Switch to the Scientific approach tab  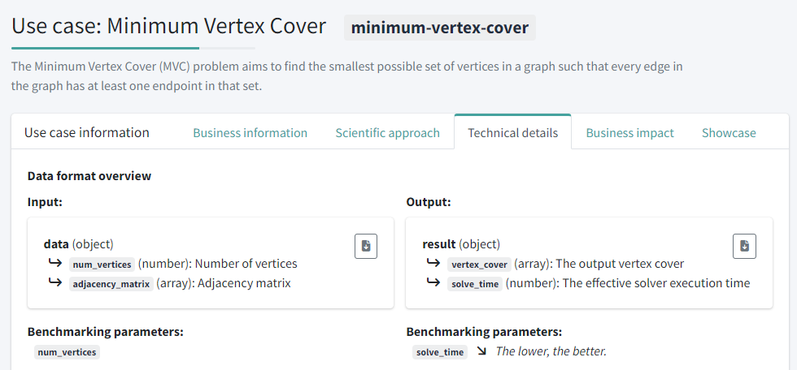pos(387,133)
